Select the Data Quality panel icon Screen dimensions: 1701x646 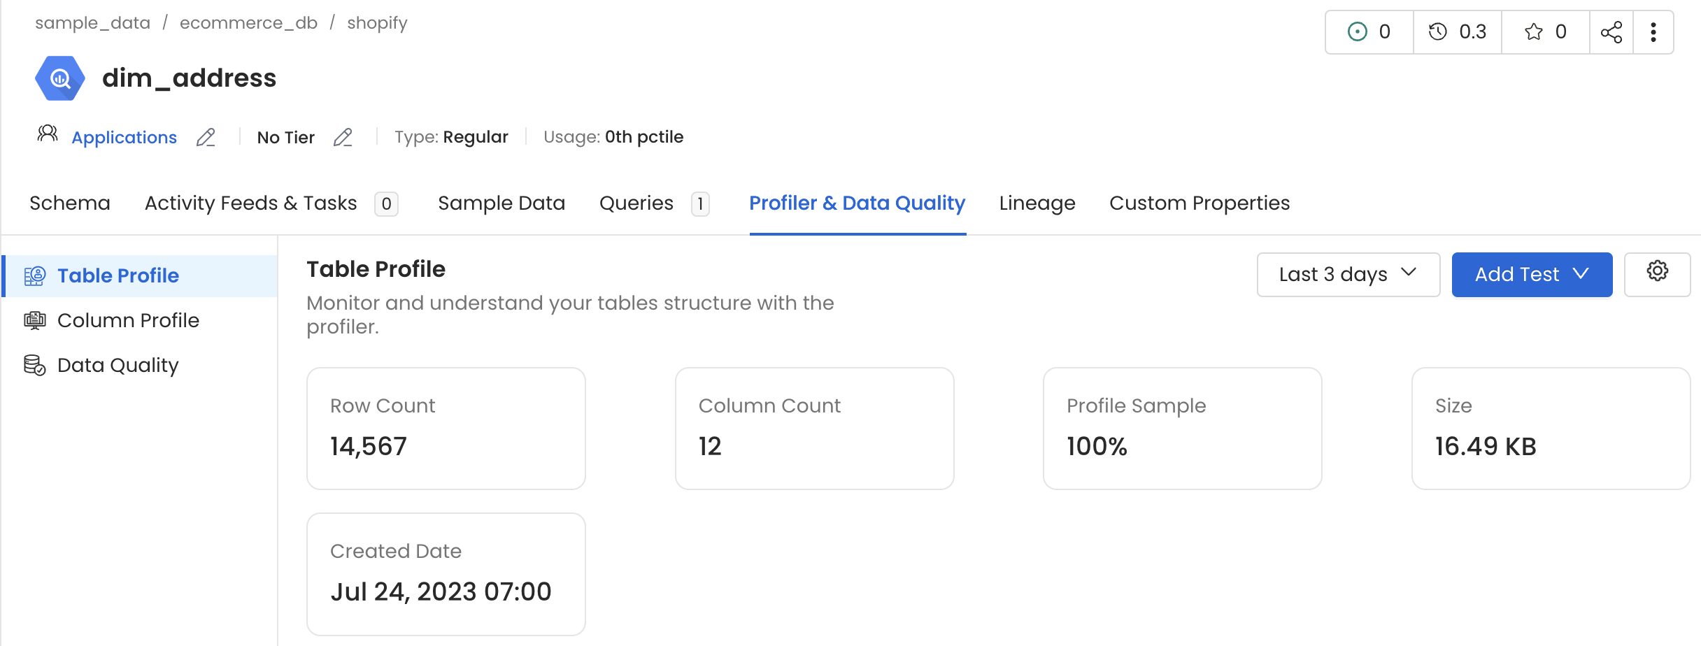coord(32,364)
